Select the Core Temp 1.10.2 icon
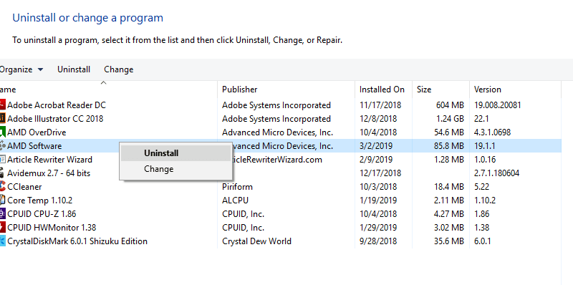The image size is (573, 285). click(x=3, y=201)
